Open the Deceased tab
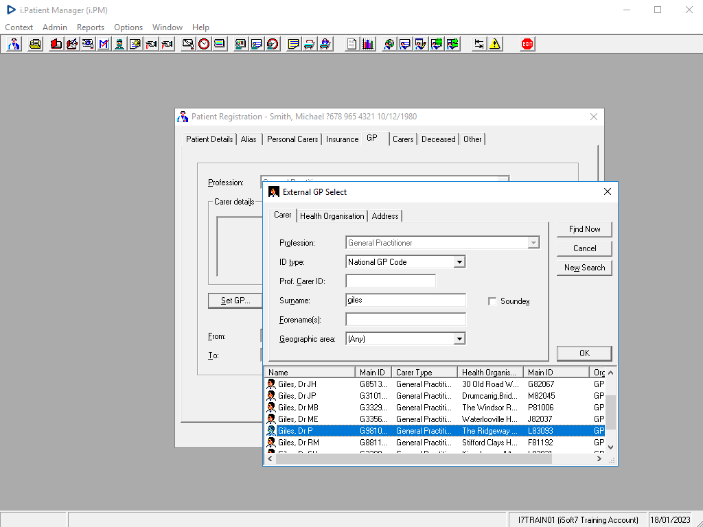703x527 pixels. click(438, 139)
